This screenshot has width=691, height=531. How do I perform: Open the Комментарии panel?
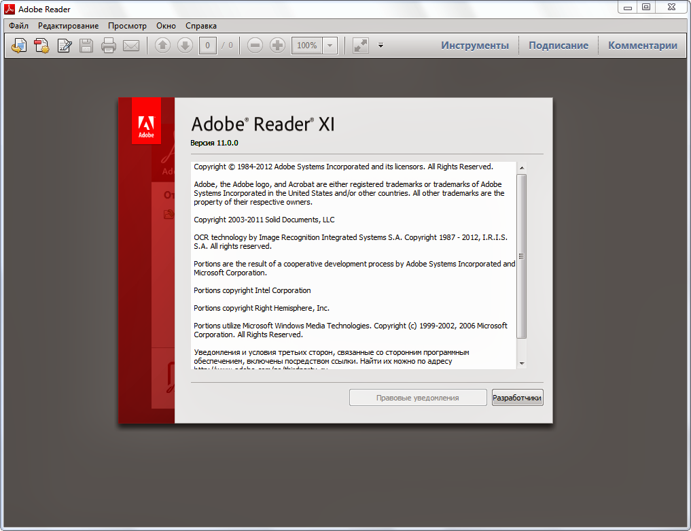[x=642, y=45]
